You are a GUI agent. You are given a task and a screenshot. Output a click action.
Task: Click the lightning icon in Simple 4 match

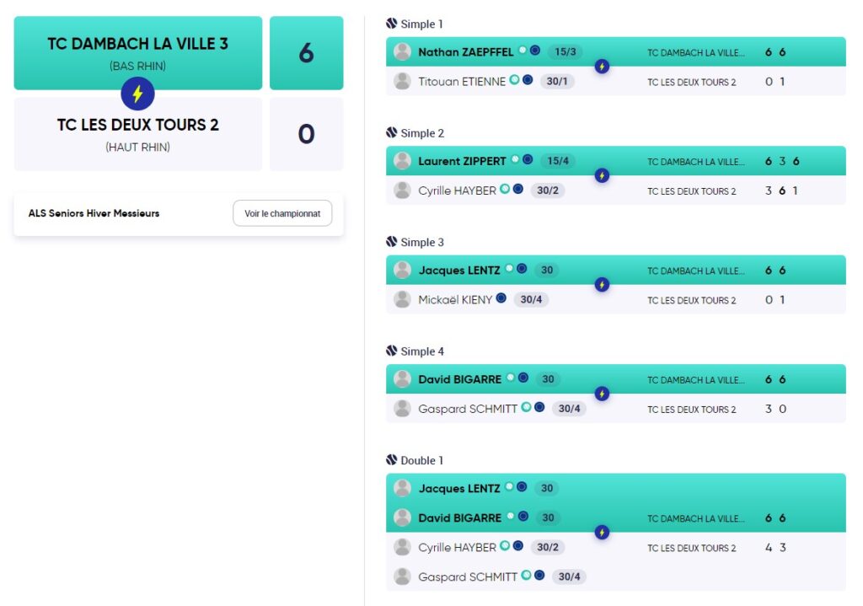602,394
